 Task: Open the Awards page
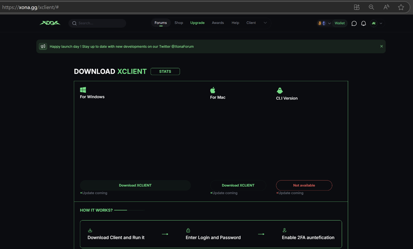(x=218, y=23)
